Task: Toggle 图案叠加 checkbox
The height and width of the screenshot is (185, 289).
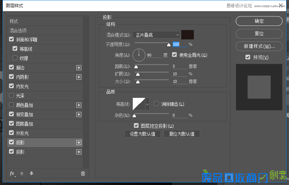Action: [12, 123]
